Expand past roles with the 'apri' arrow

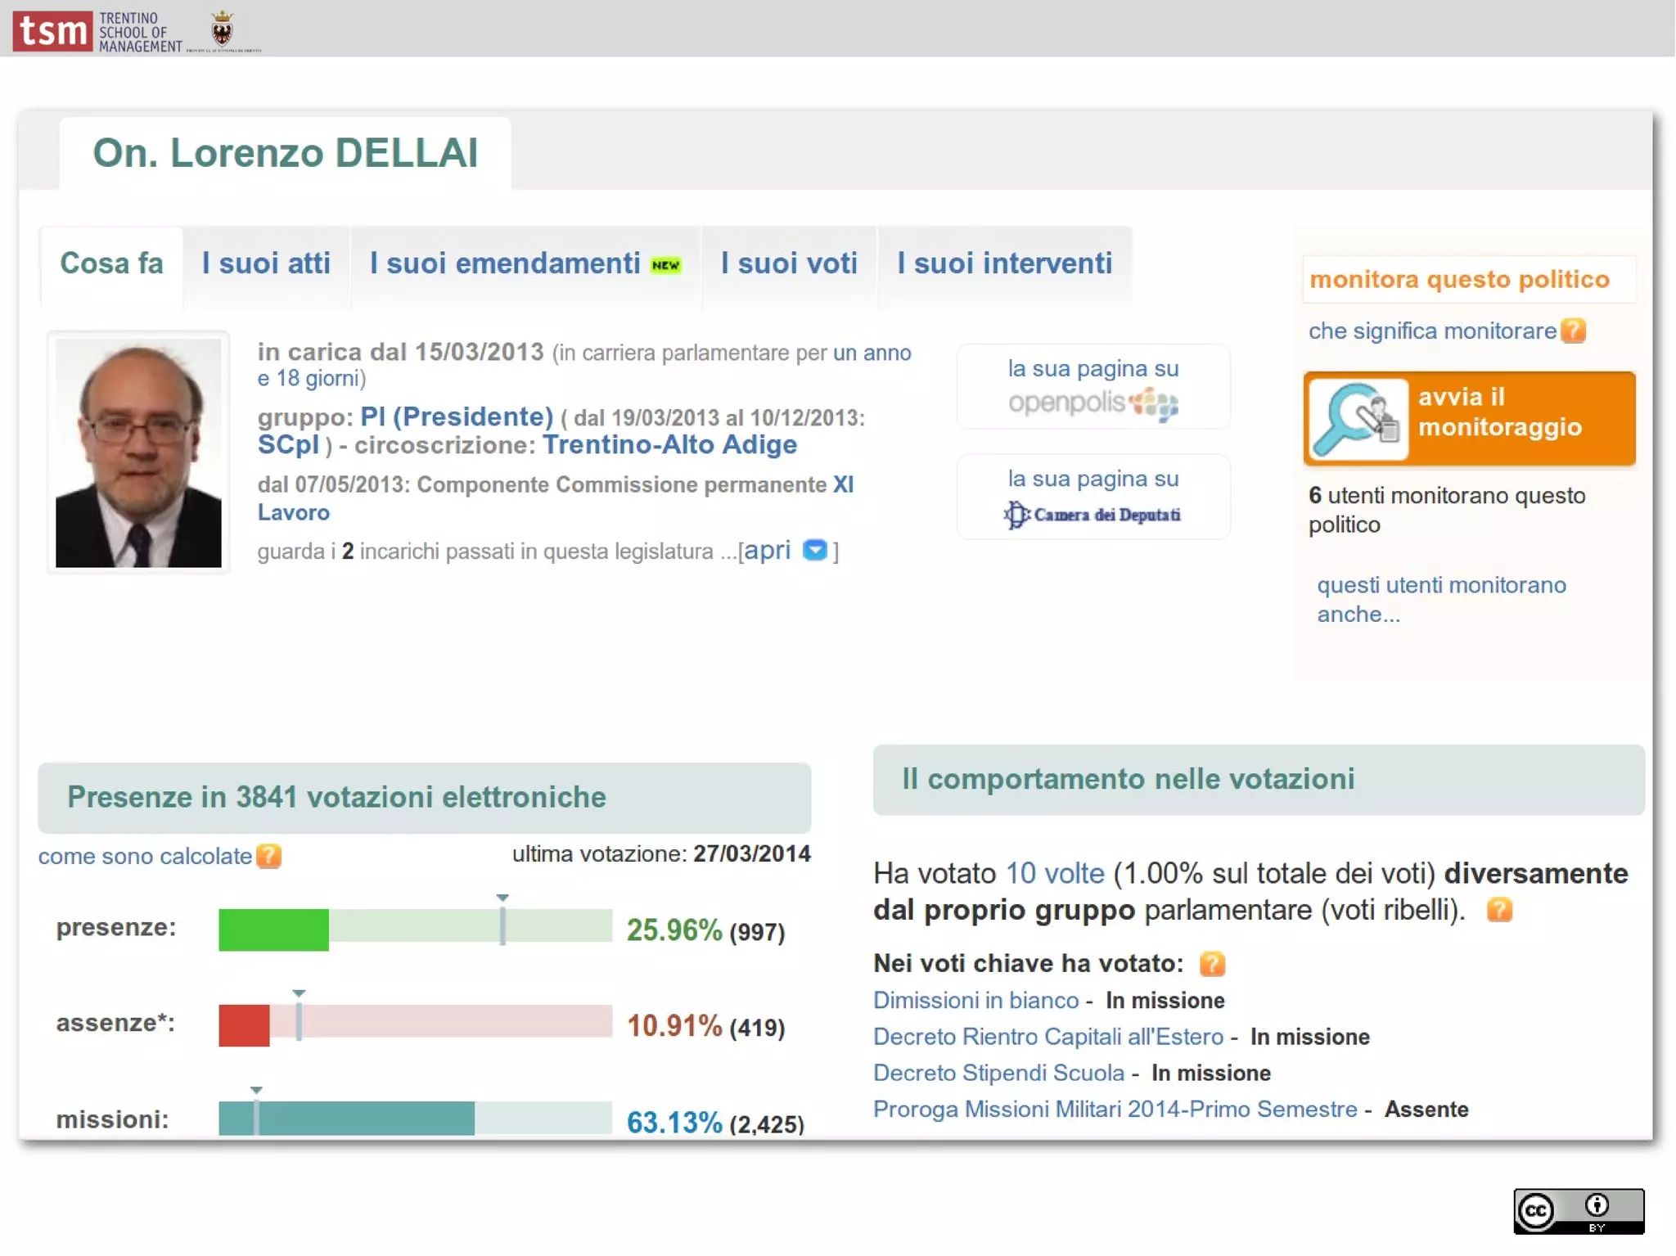(814, 550)
